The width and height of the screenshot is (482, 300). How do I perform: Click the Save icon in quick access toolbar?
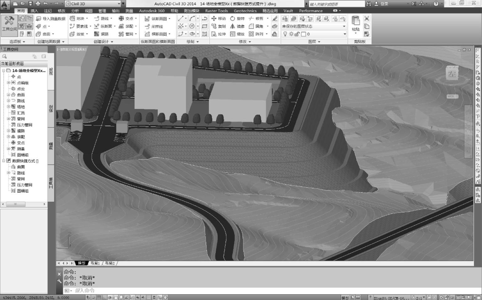[x=30, y=4]
